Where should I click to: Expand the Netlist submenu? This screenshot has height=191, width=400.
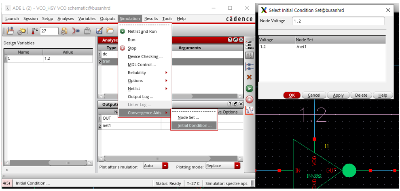145,89
